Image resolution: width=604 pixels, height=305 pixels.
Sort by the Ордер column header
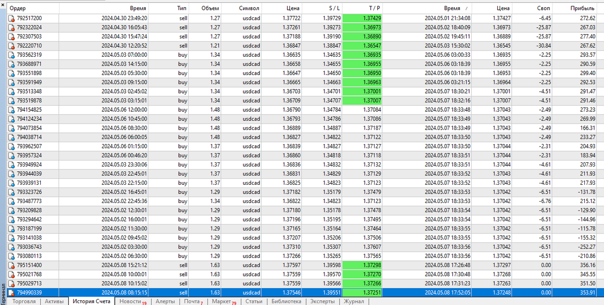point(33,8)
